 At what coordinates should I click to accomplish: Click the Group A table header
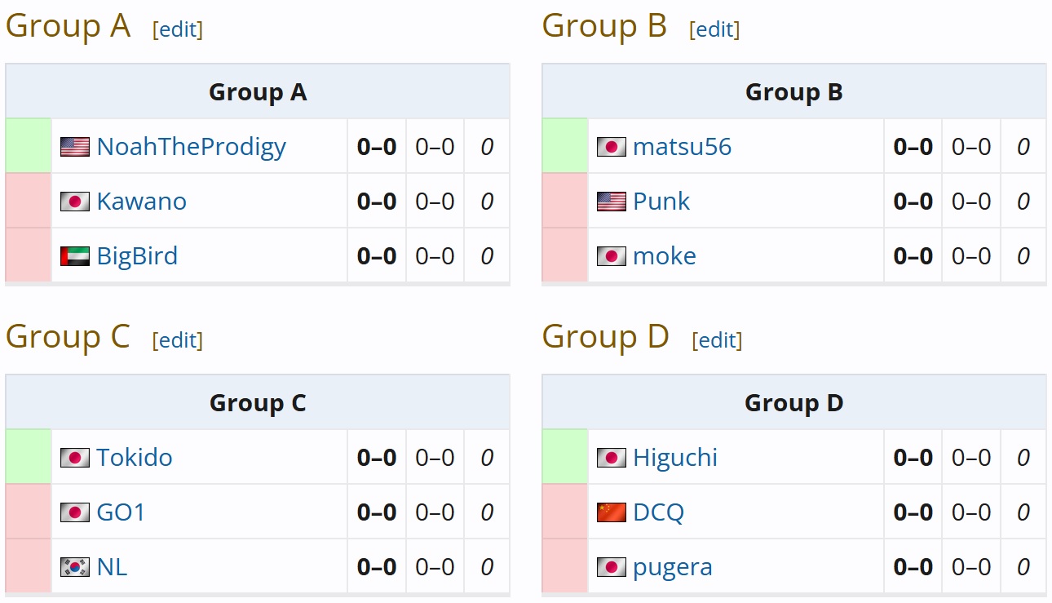(258, 92)
